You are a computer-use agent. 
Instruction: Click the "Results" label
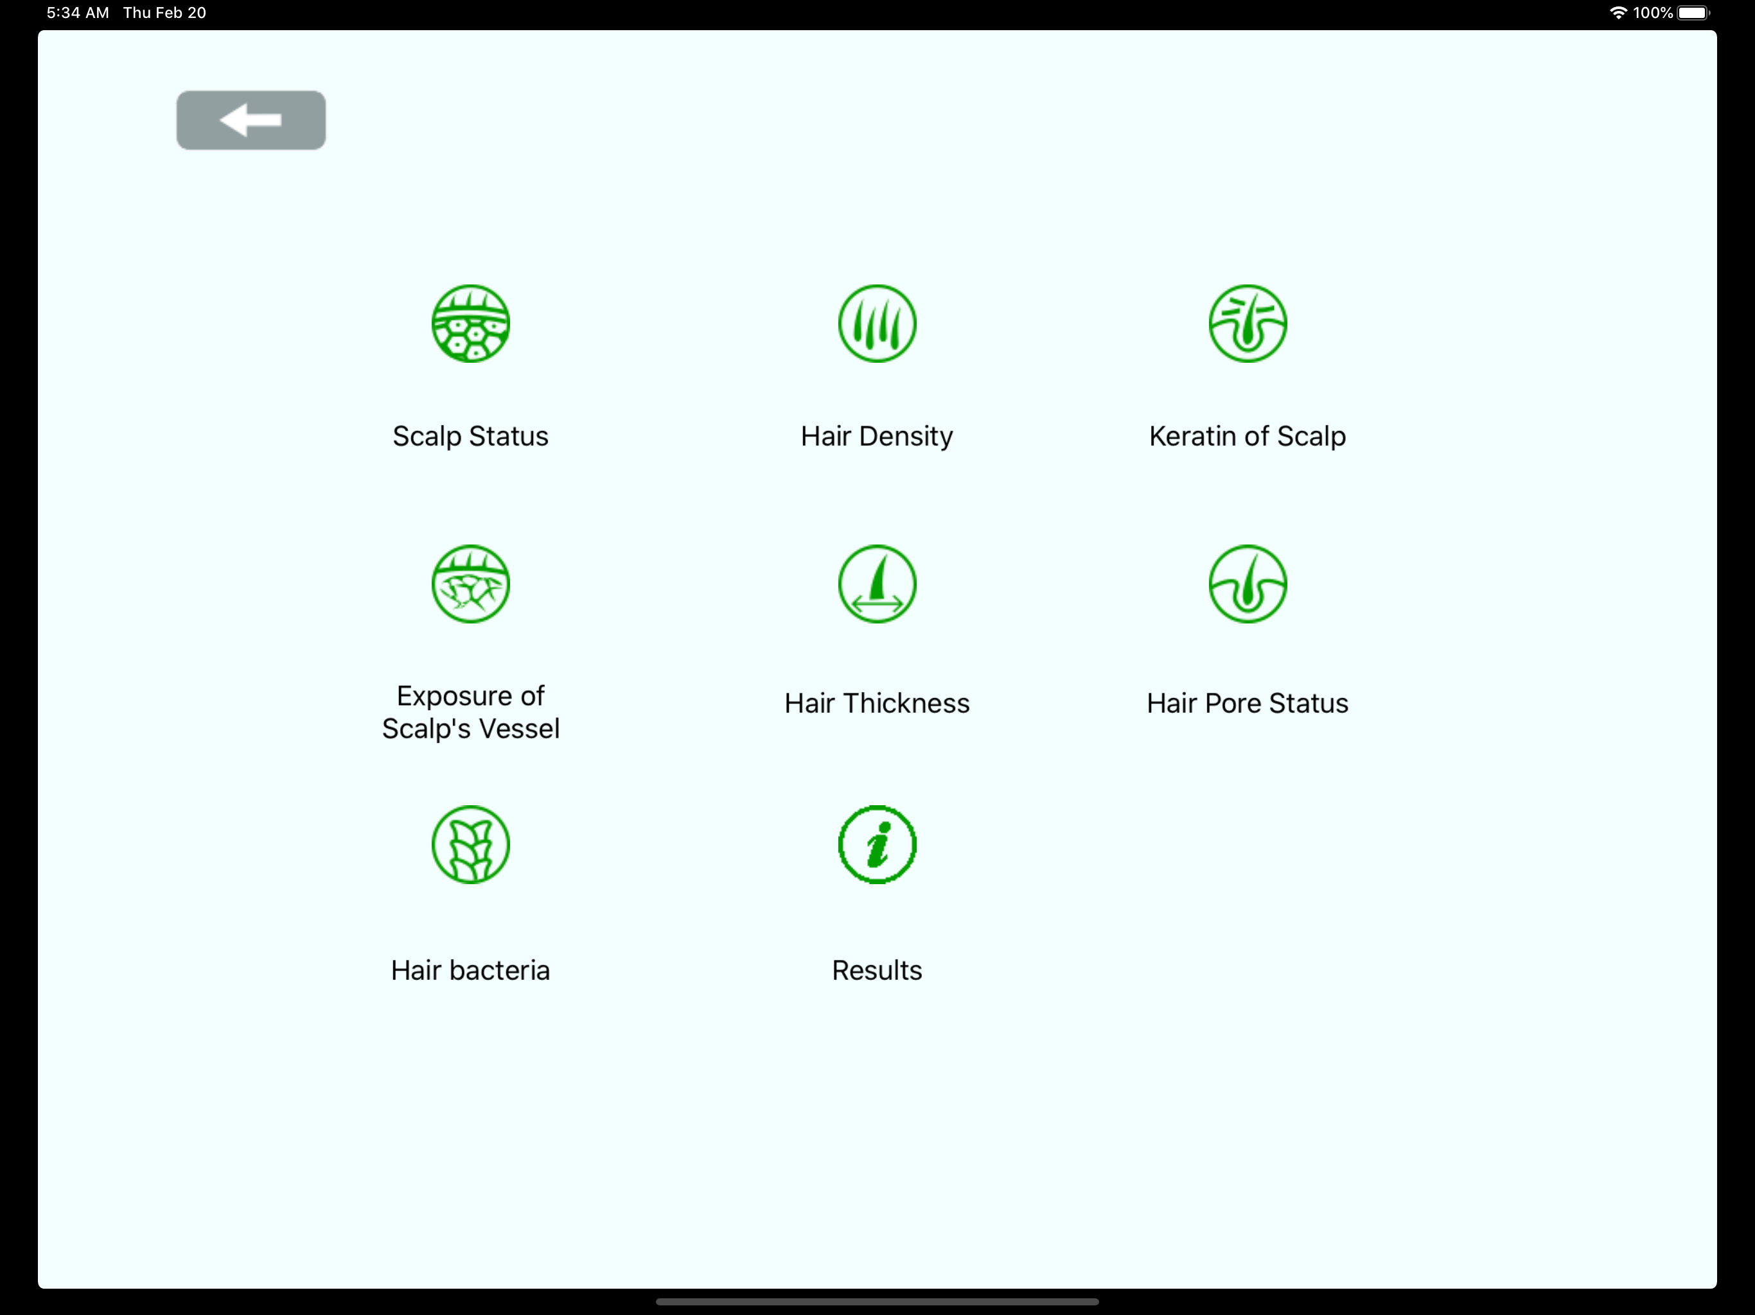[x=877, y=971]
